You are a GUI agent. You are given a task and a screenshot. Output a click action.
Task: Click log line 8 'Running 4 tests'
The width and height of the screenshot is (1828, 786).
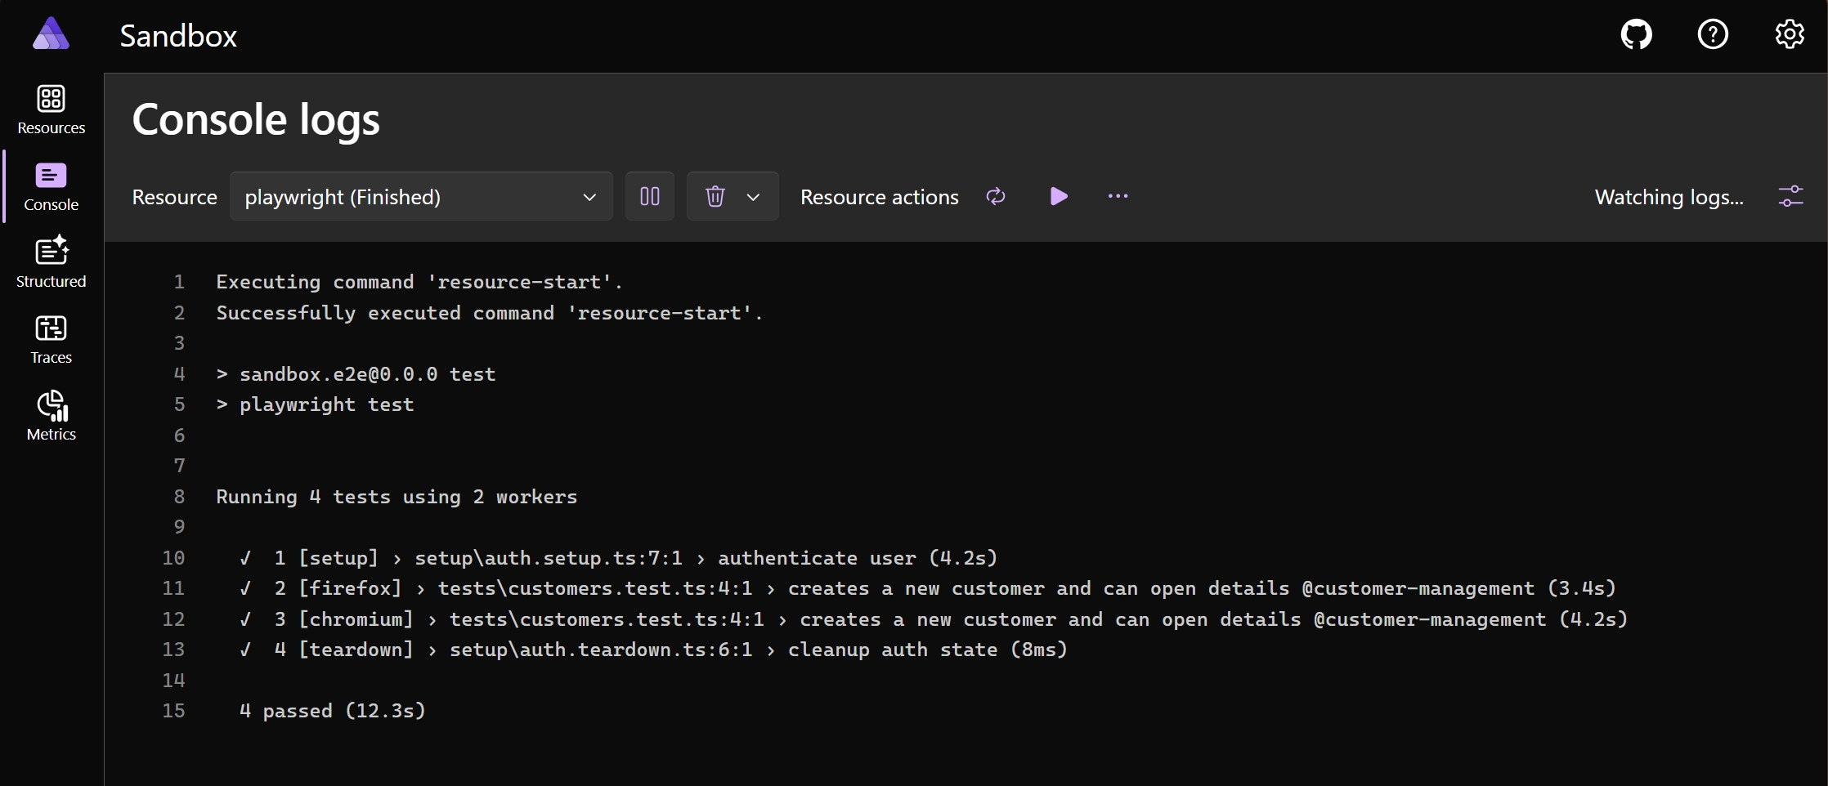click(397, 497)
